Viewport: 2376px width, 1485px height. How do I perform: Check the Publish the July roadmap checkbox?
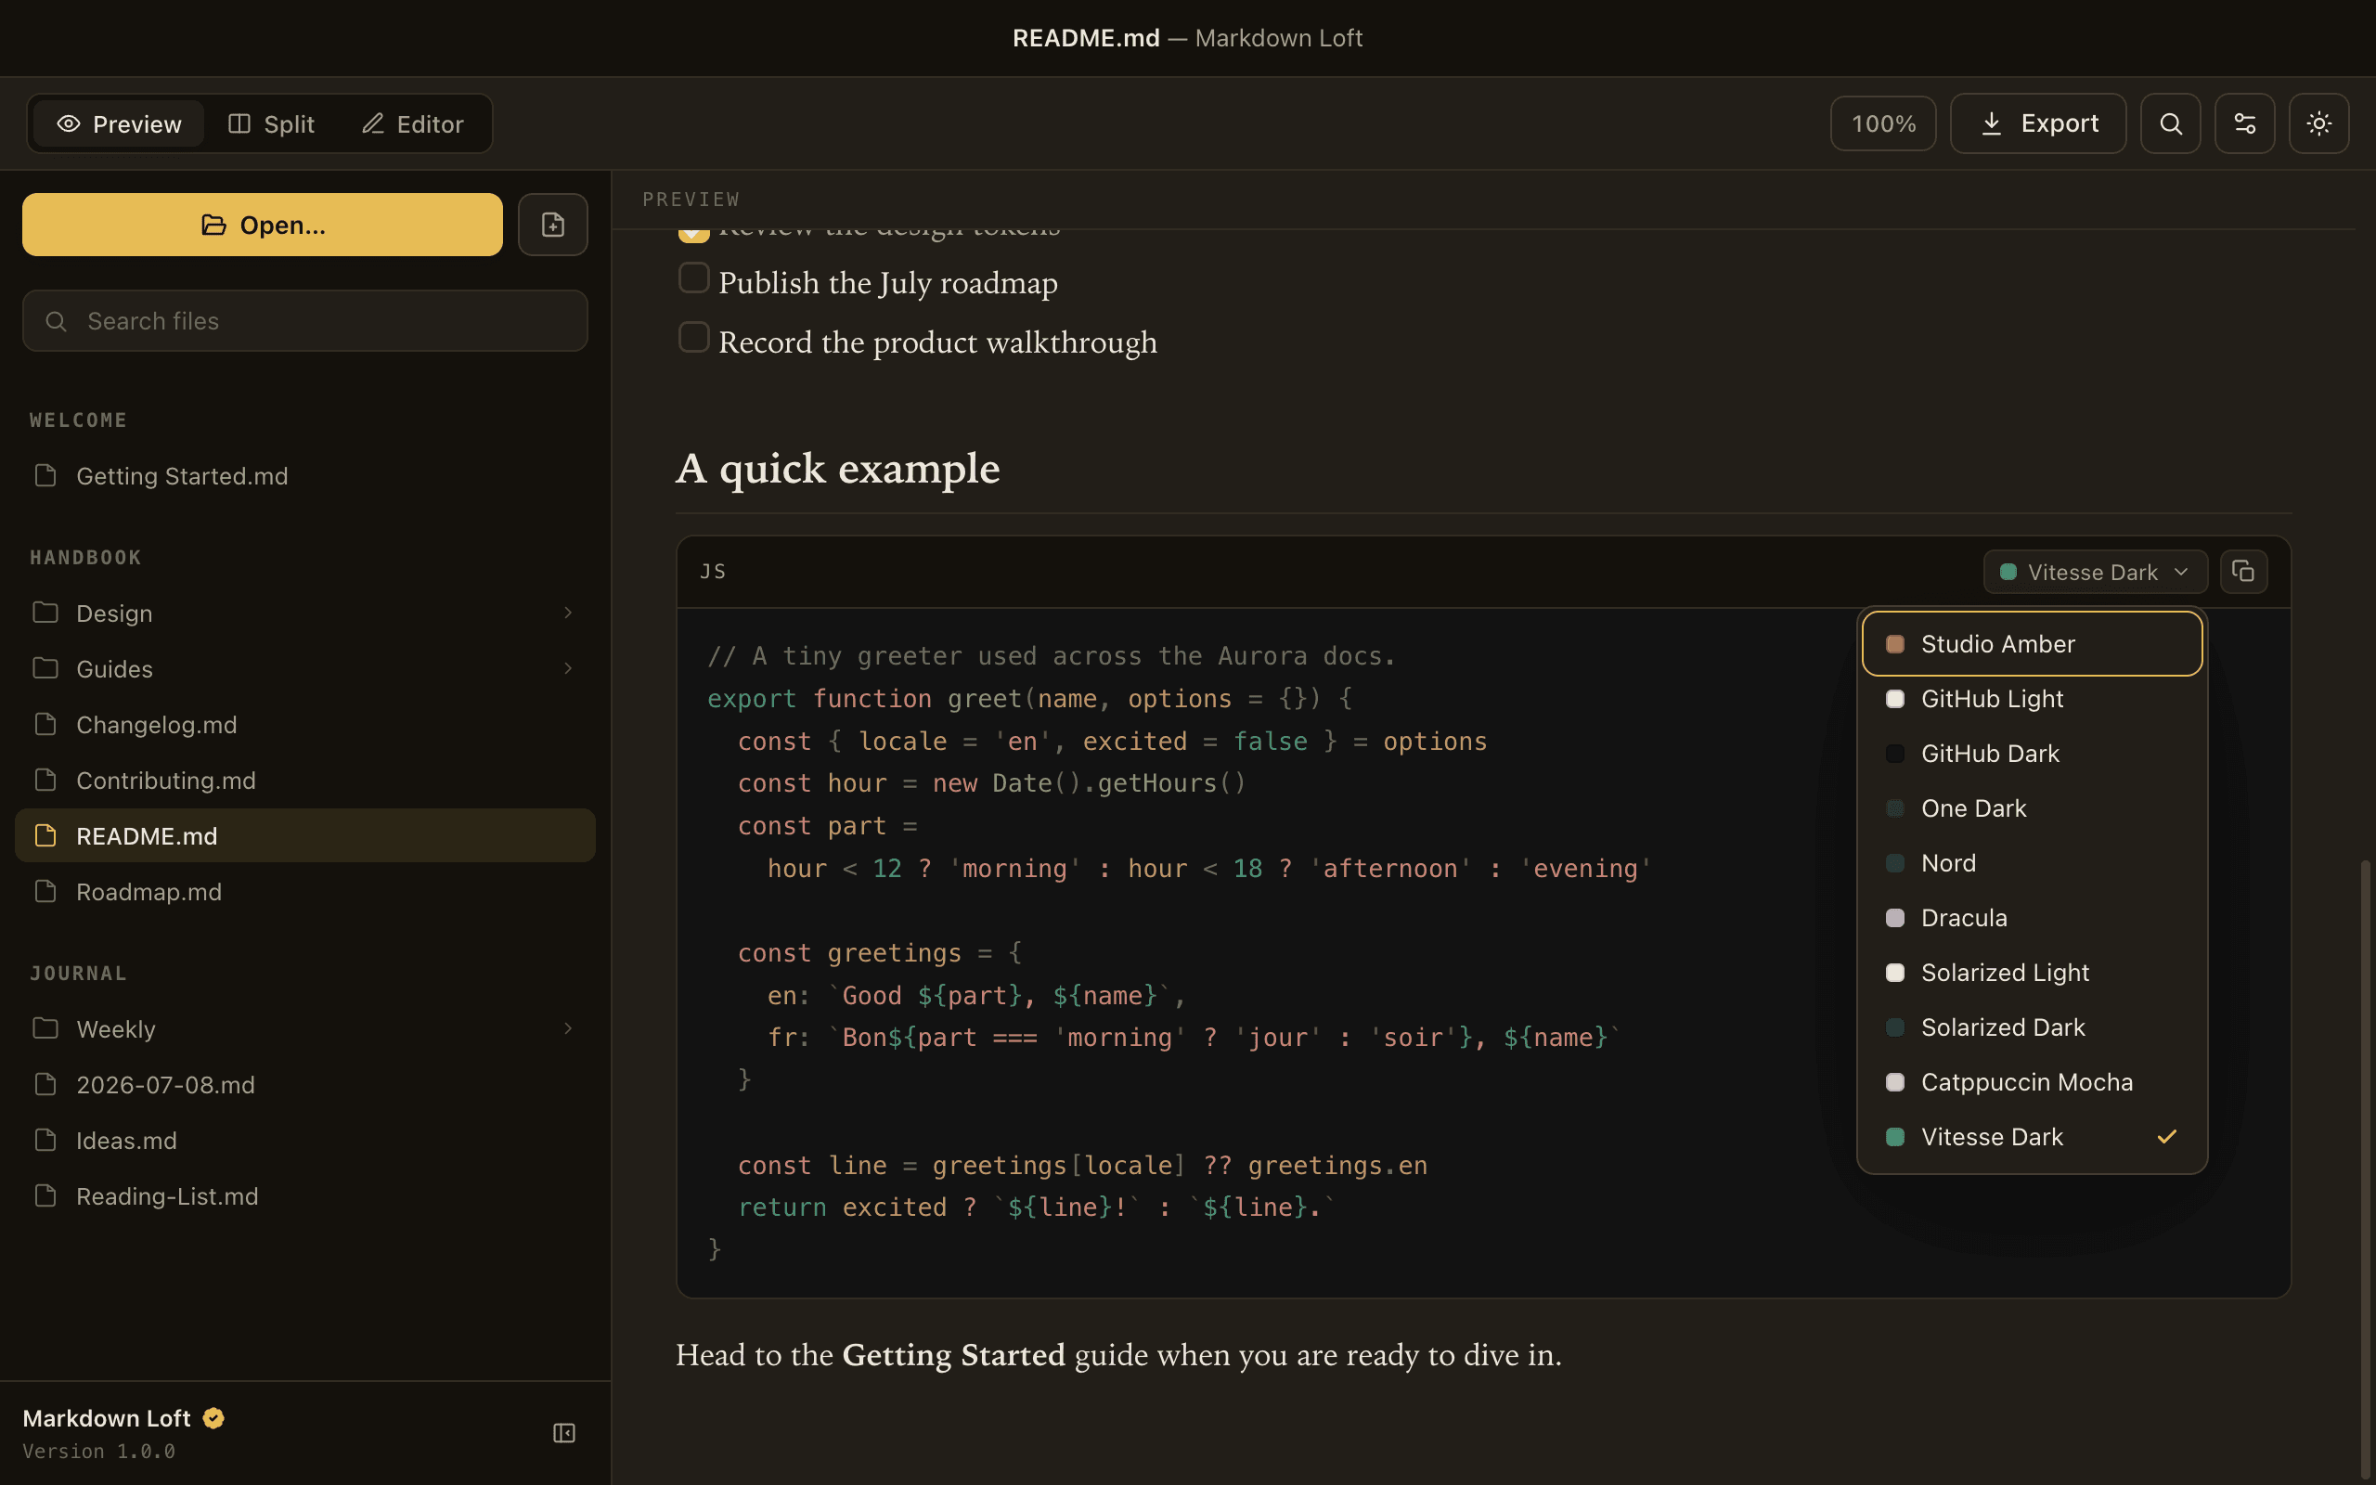pos(694,279)
